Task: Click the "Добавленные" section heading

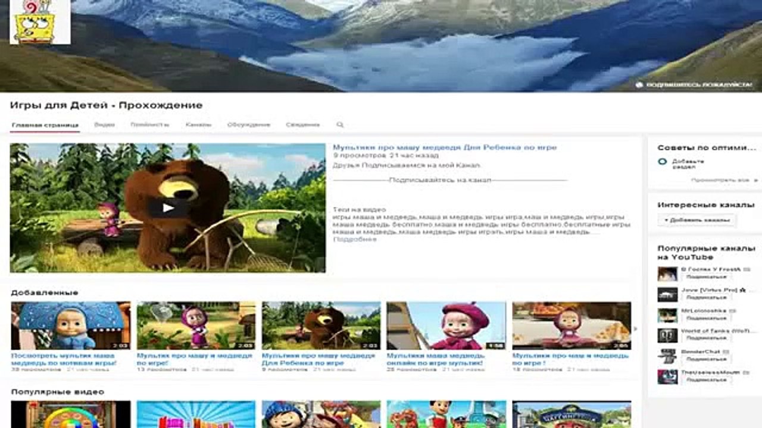Action: tap(45, 292)
